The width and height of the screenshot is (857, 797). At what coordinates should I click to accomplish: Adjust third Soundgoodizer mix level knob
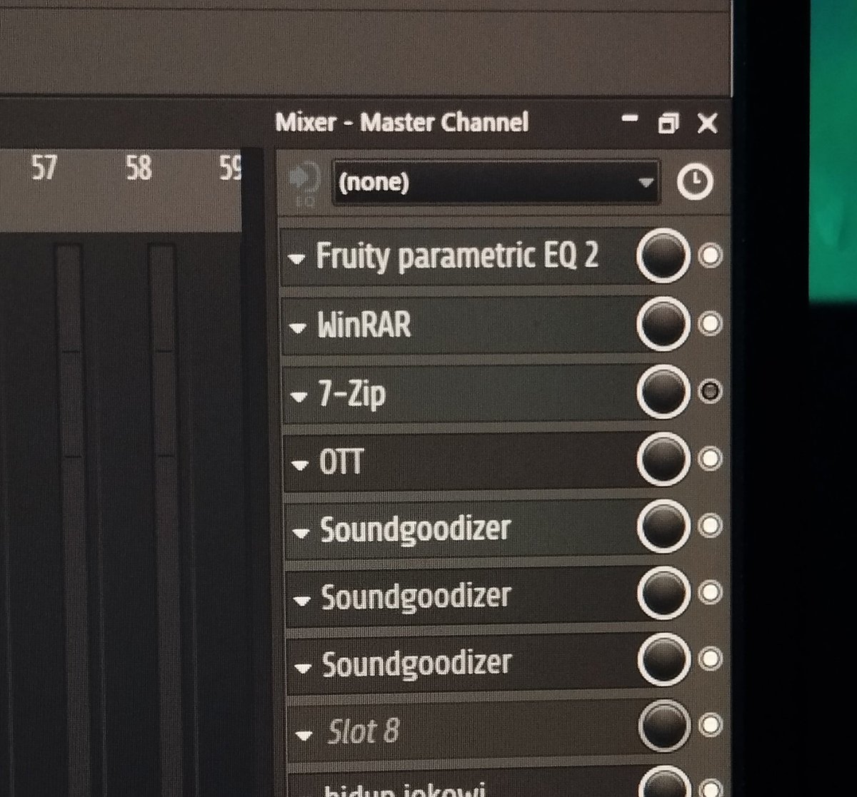point(664,660)
